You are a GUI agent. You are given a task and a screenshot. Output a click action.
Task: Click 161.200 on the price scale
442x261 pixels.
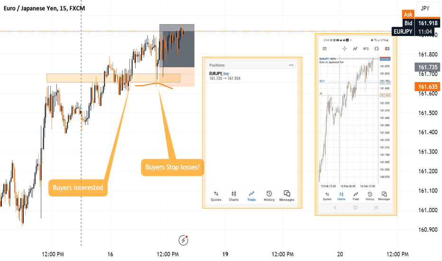pyautogui.click(x=428, y=171)
